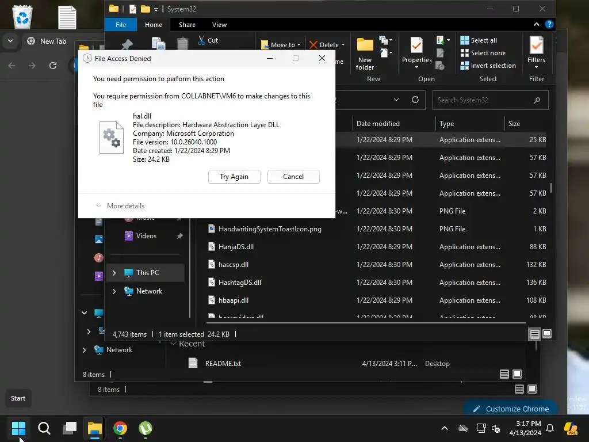Click Select none in the ribbon

click(x=483, y=53)
